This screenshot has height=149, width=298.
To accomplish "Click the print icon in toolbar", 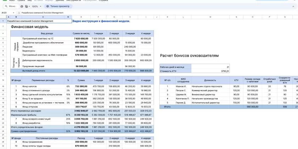I will click(x=22, y=6).
